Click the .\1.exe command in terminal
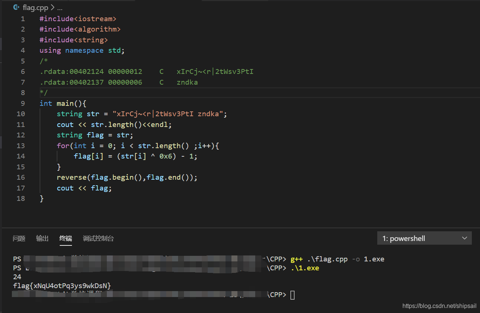This screenshot has height=313, width=480. coord(305,268)
